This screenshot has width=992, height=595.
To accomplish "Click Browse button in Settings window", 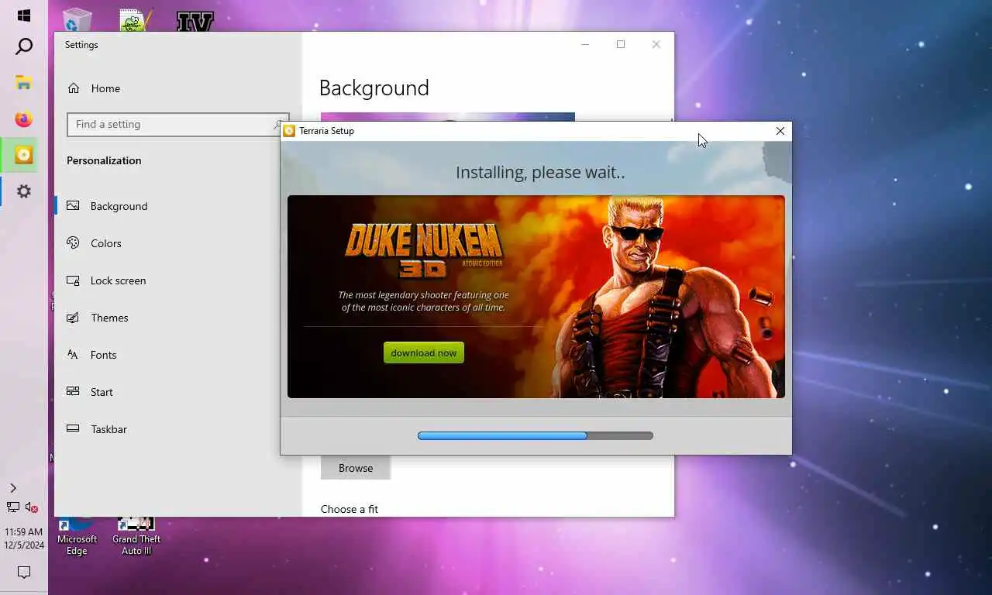I will pyautogui.click(x=356, y=468).
